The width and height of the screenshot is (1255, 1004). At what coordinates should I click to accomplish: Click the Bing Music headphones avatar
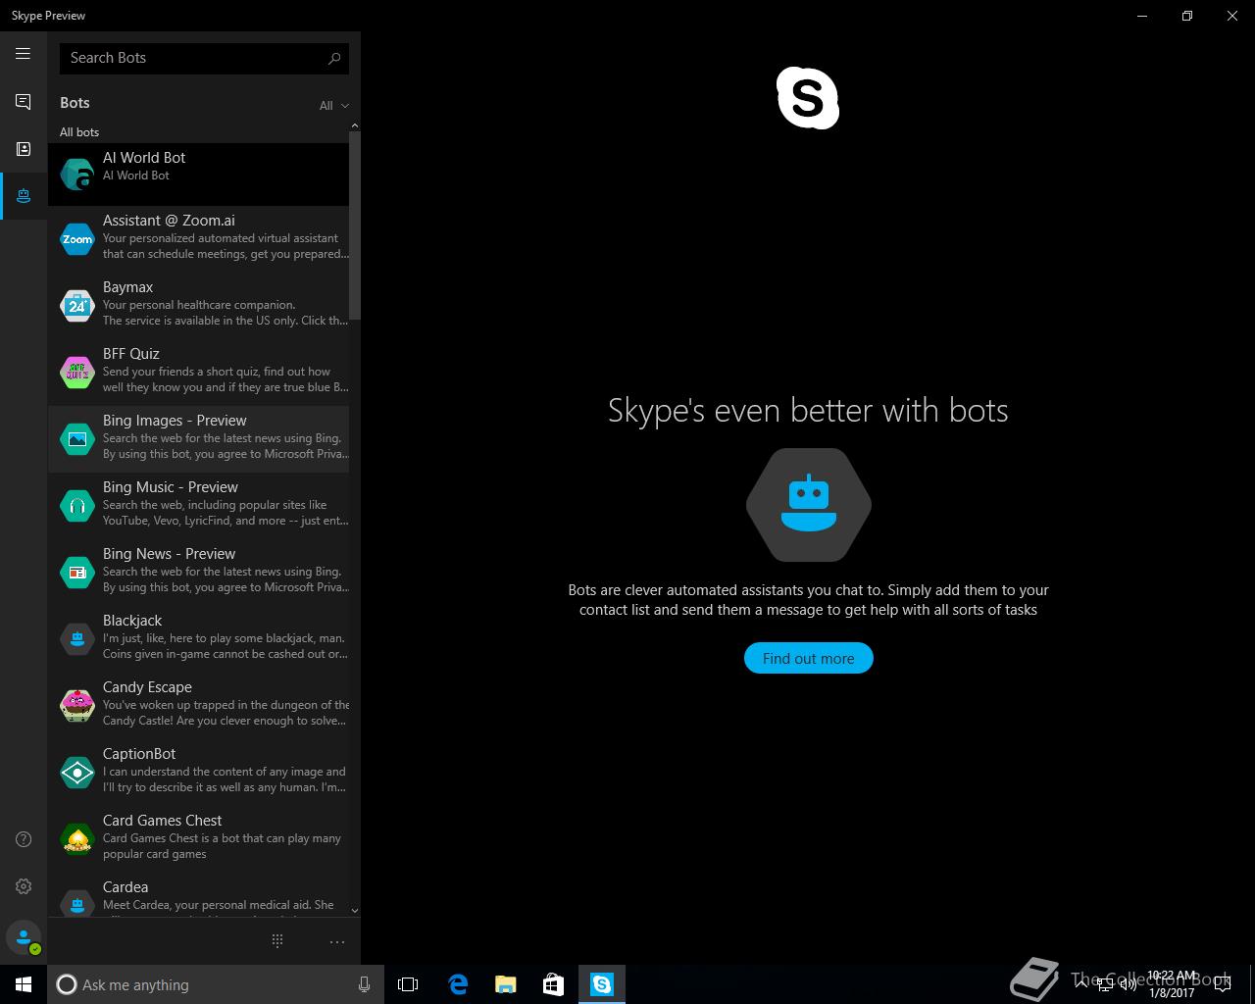click(x=77, y=505)
